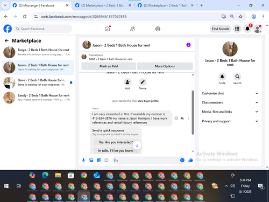Click the chat vertical scrollbar

[x=193, y=113]
